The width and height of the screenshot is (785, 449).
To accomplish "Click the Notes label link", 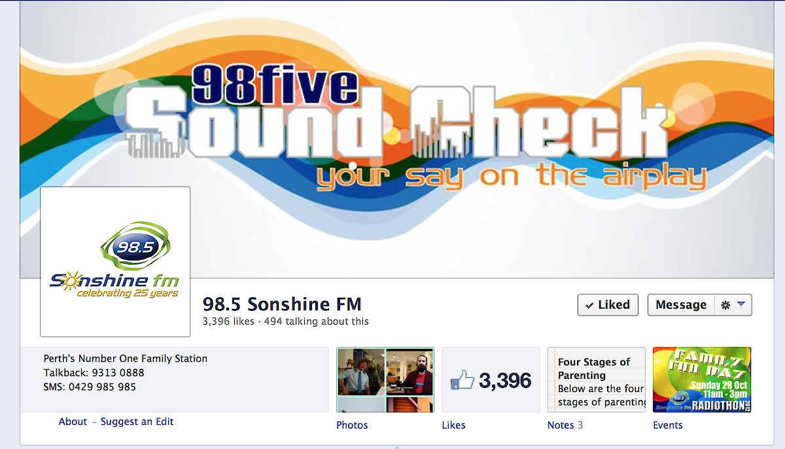I will coord(561,425).
